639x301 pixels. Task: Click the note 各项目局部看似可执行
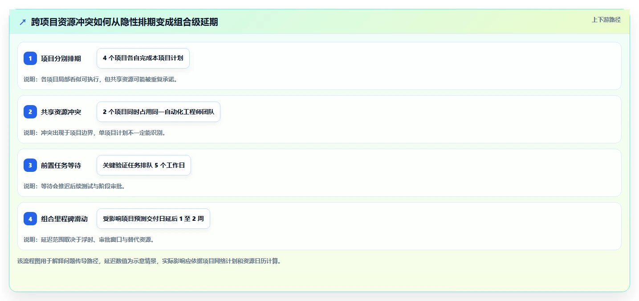pos(100,79)
